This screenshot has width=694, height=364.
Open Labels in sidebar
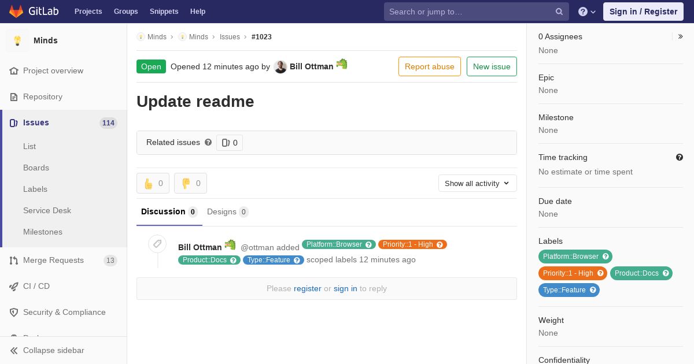coord(35,189)
